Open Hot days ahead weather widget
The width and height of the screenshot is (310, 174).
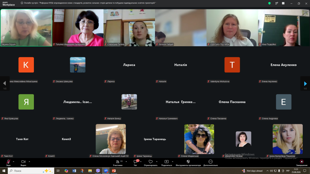[x=253, y=171]
